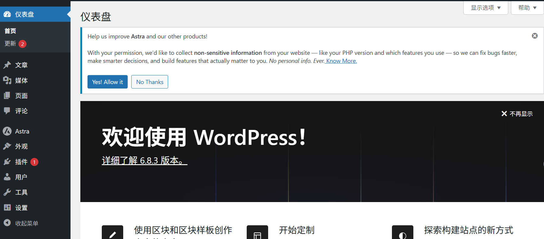Click the pages icon beside 页面
The width and height of the screenshot is (544, 239).
7,96
